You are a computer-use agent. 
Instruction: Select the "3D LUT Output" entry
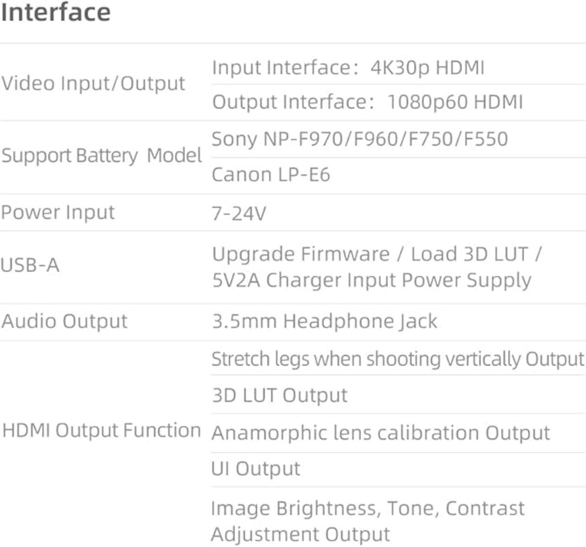[x=280, y=395]
